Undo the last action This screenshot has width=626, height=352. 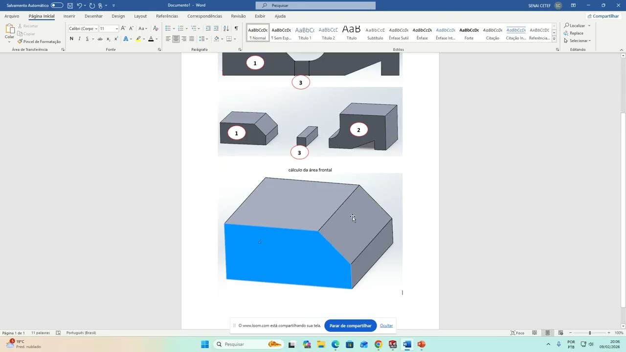79,5
